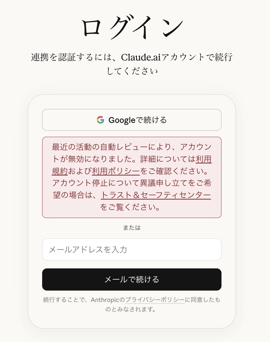
Task: Click the 続行することで footer text
Action: coord(66,300)
